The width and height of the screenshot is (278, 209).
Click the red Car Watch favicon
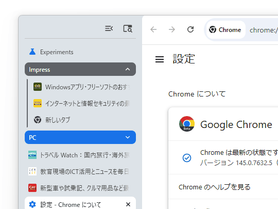pos(32,188)
